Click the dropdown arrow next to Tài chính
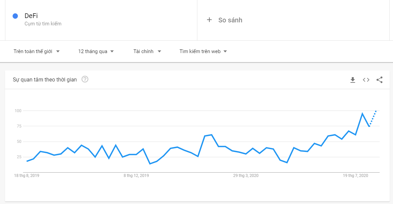Screen dimensions: 393x204 tap(159, 51)
